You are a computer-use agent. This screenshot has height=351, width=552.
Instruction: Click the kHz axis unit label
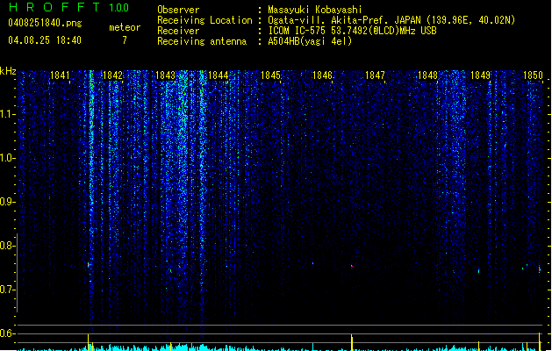click(x=8, y=71)
